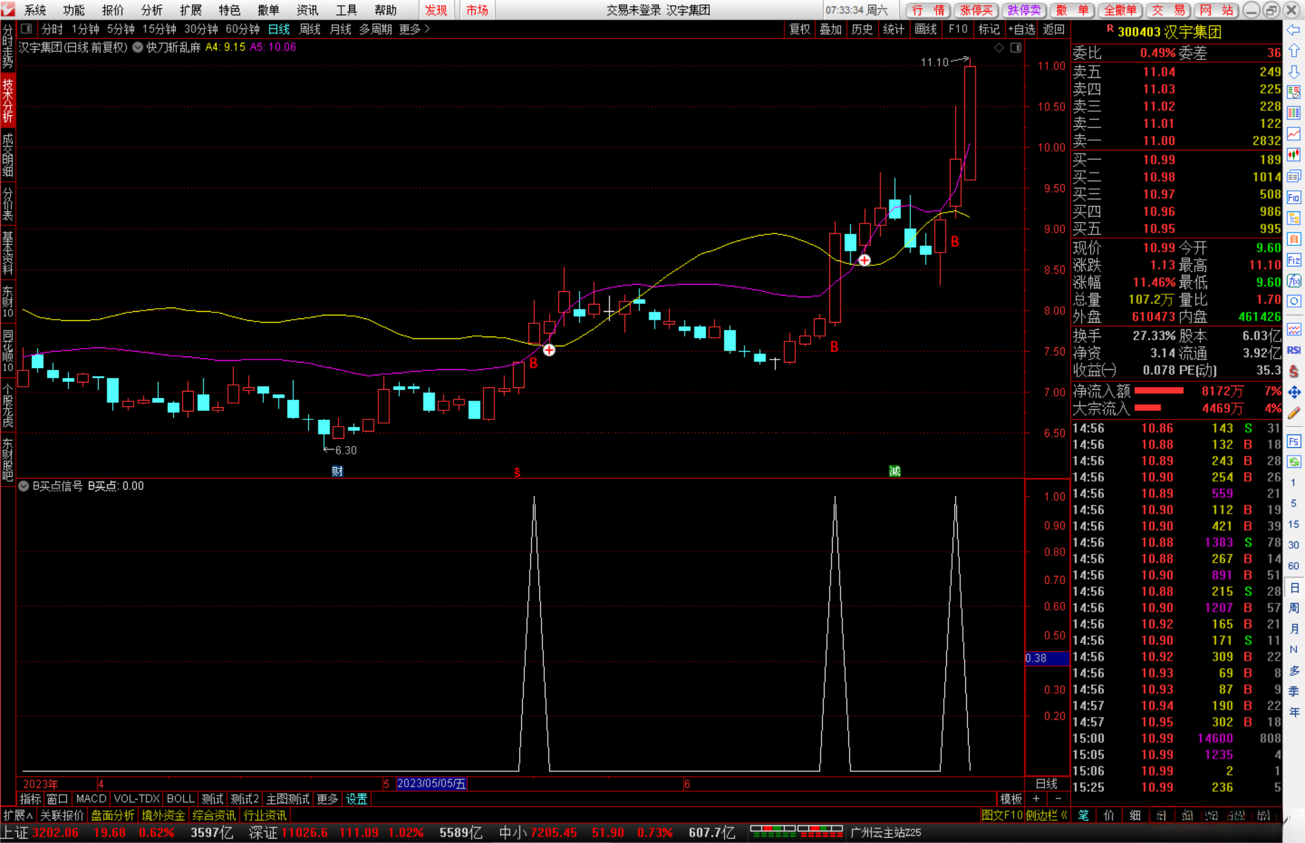Click the candlestick chart icon in right toolbar

tap(1294, 155)
